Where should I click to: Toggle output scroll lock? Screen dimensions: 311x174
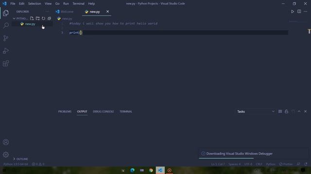286,112
